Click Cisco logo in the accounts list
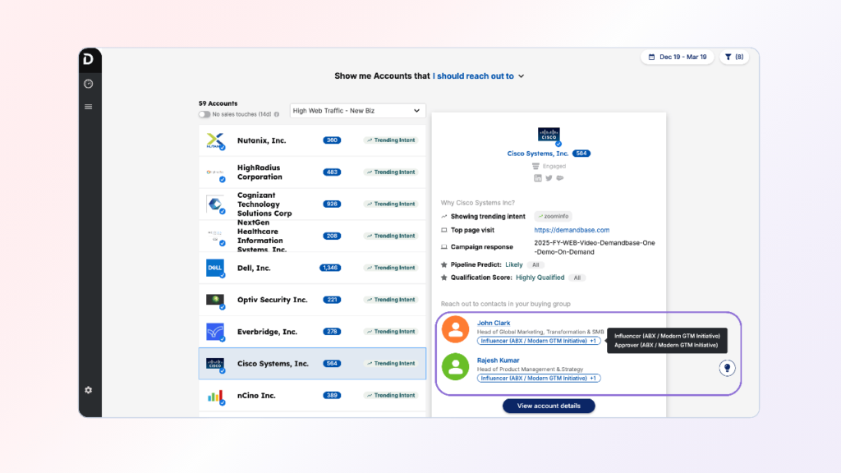 coord(215,364)
